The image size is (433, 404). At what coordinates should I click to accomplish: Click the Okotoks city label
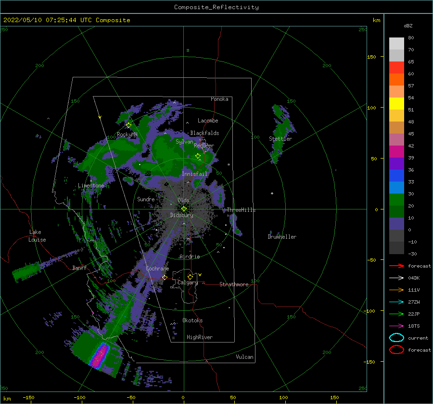pyautogui.click(x=192, y=320)
